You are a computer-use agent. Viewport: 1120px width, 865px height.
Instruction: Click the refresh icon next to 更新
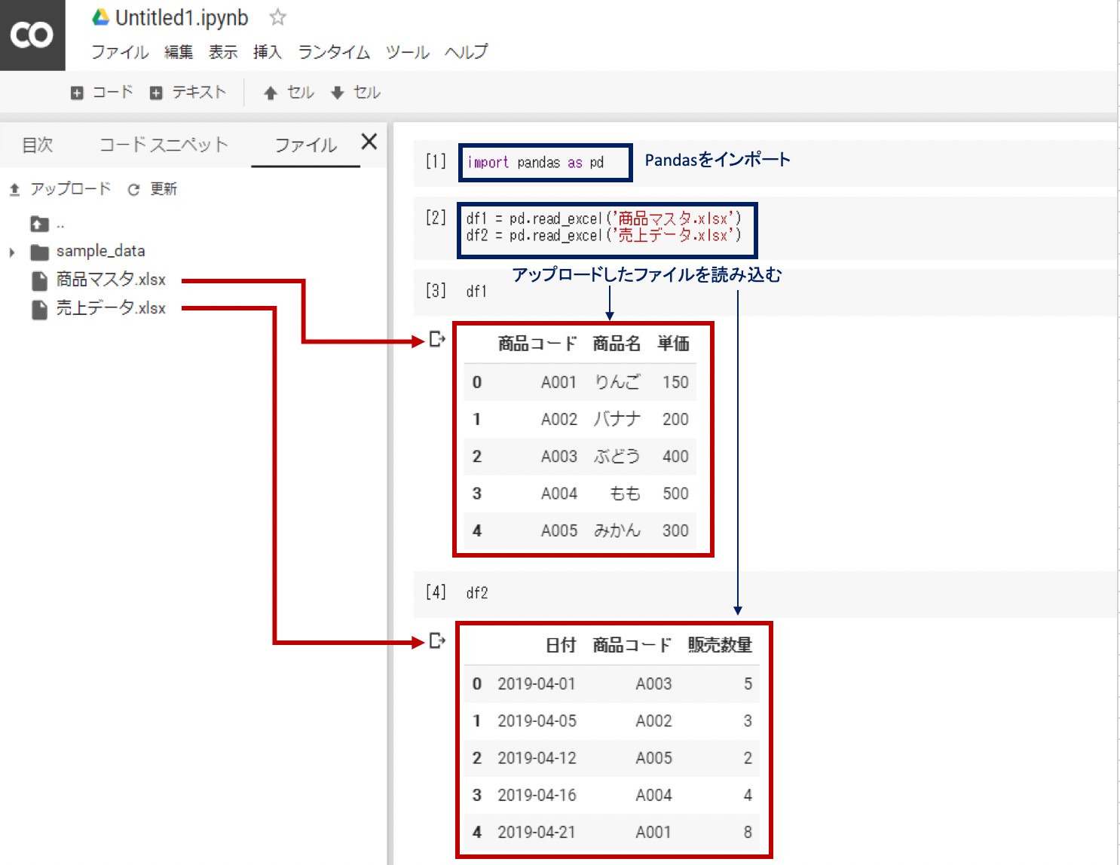pos(133,189)
